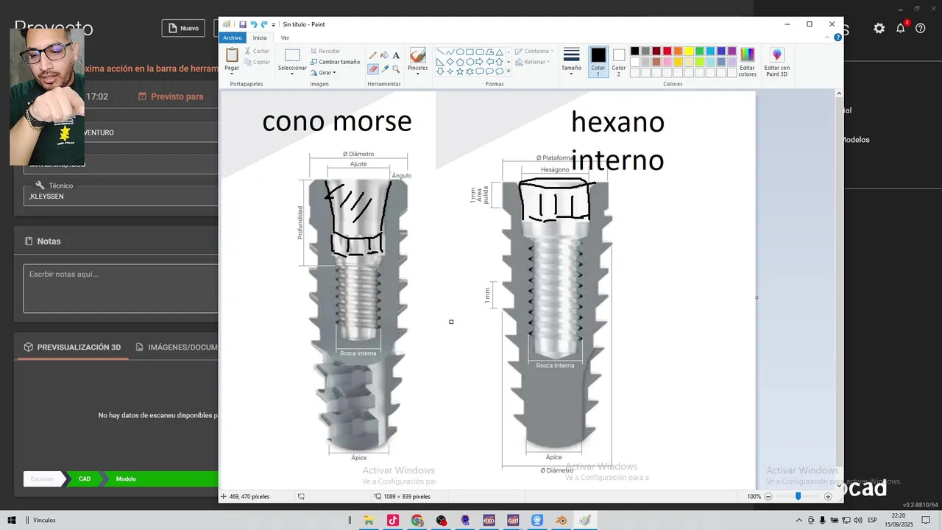Open Blender from the taskbar
Image resolution: width=942 pixels, height=530 pixels.
(x=561, y=520)
